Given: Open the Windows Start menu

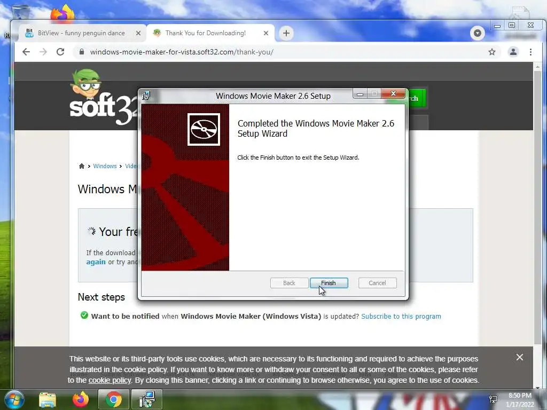Looking at the screenshot, I should (14, 399).
